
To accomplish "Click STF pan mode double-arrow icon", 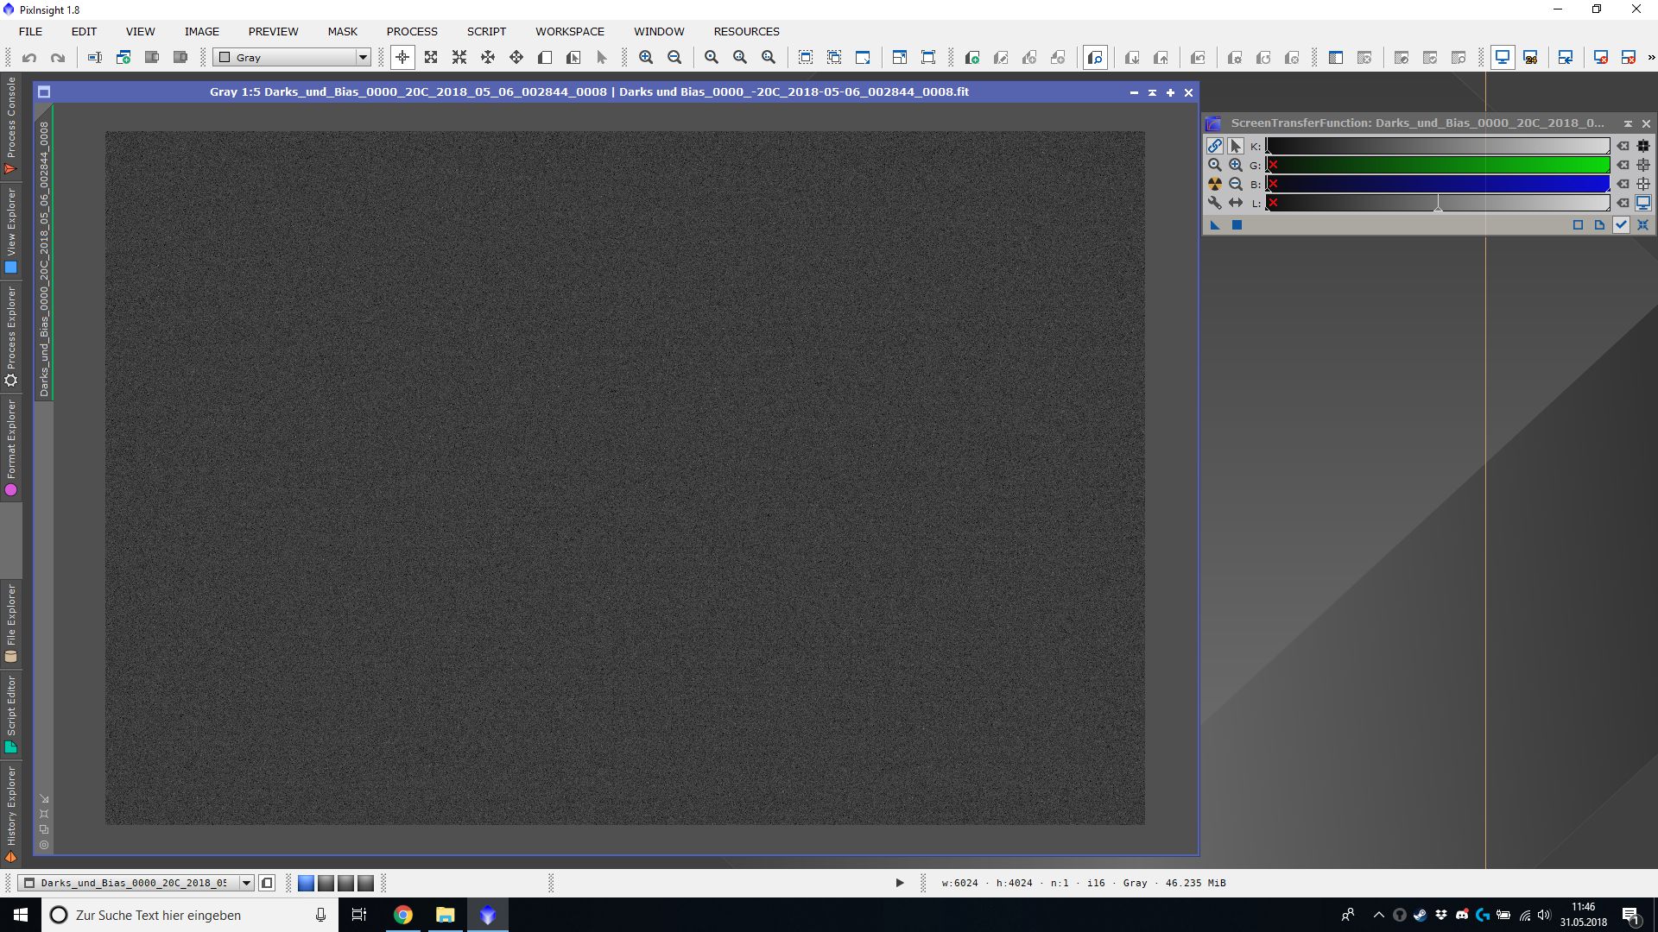I will click(1236, 203).
